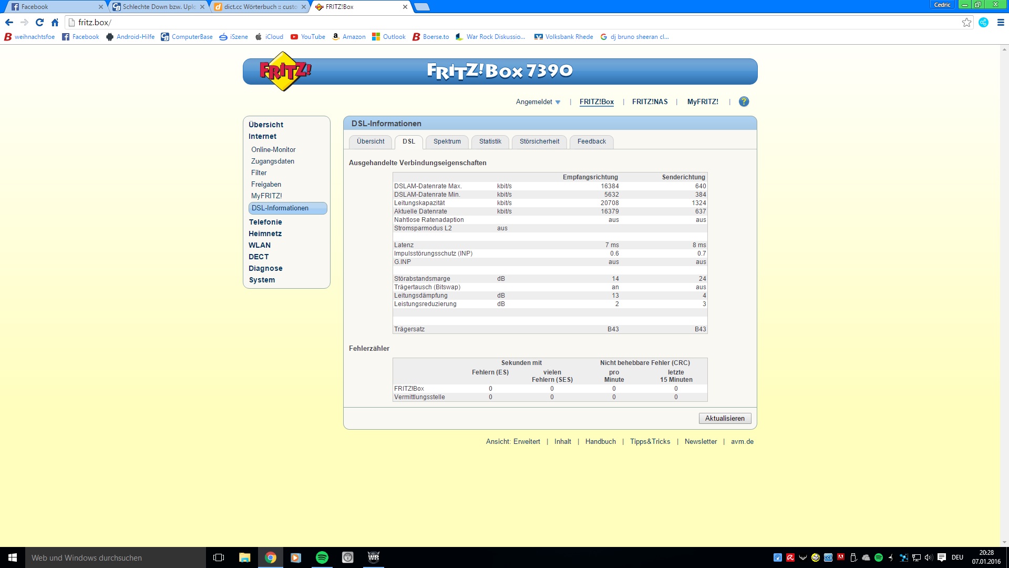Open Online-Monitor in the sidebar
Image resolution: width=1009 pixels, height=568 pixels.
click(x=273, y=149)
